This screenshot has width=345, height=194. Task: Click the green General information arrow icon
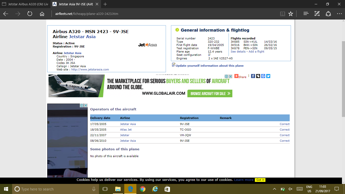pyautogui.click(x=177, y=30)
